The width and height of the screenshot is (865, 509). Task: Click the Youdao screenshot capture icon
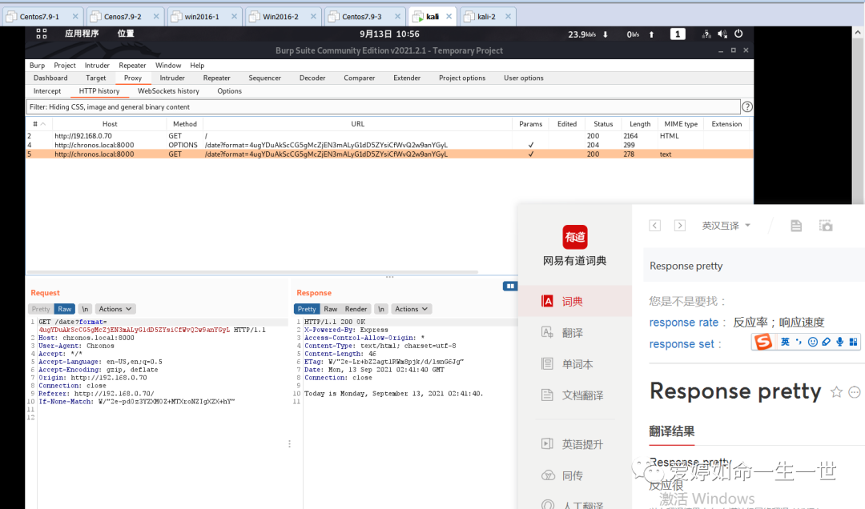(x=826, y=226)
